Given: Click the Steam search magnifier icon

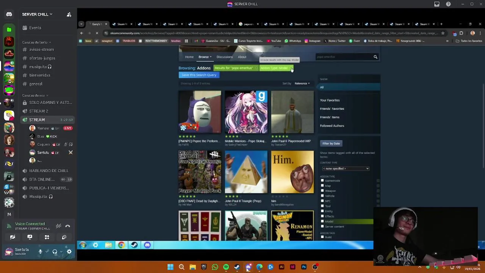Looking at the screenshot, I should click(x=375, y=57).
